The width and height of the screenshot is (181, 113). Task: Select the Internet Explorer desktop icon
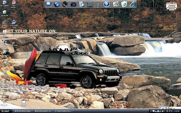click(5, 24)
